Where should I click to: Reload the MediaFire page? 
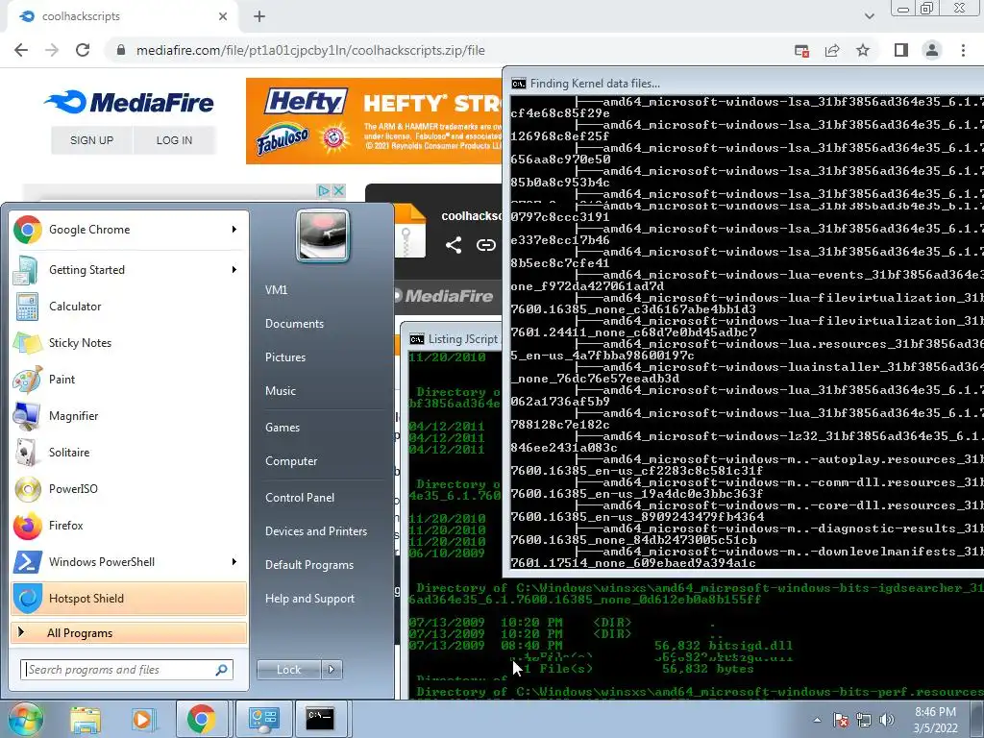pos(83,50)
